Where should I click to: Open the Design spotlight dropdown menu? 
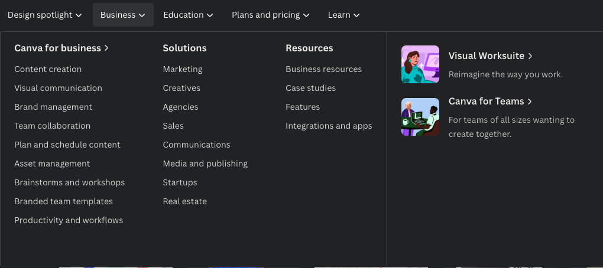coord(44,15)
